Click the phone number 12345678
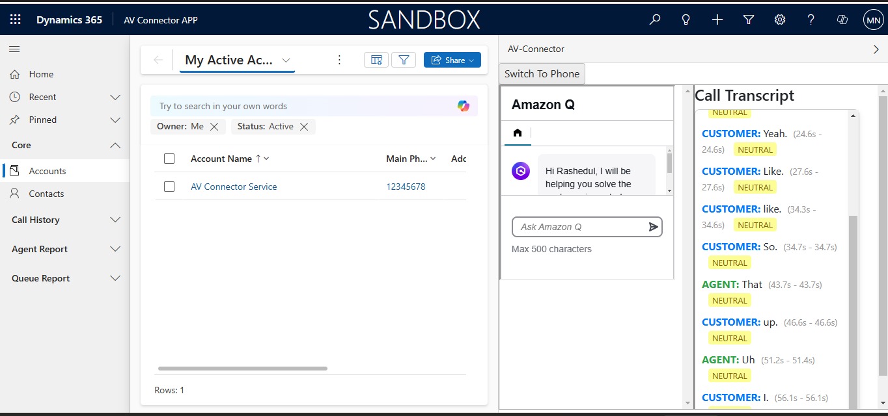The image size is (888, 416). point(406,187)
